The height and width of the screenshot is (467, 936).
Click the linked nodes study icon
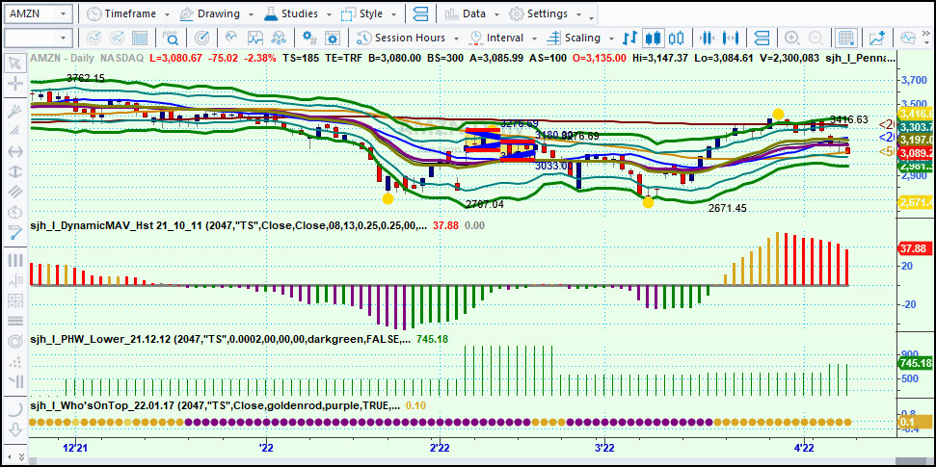(280, 39)
